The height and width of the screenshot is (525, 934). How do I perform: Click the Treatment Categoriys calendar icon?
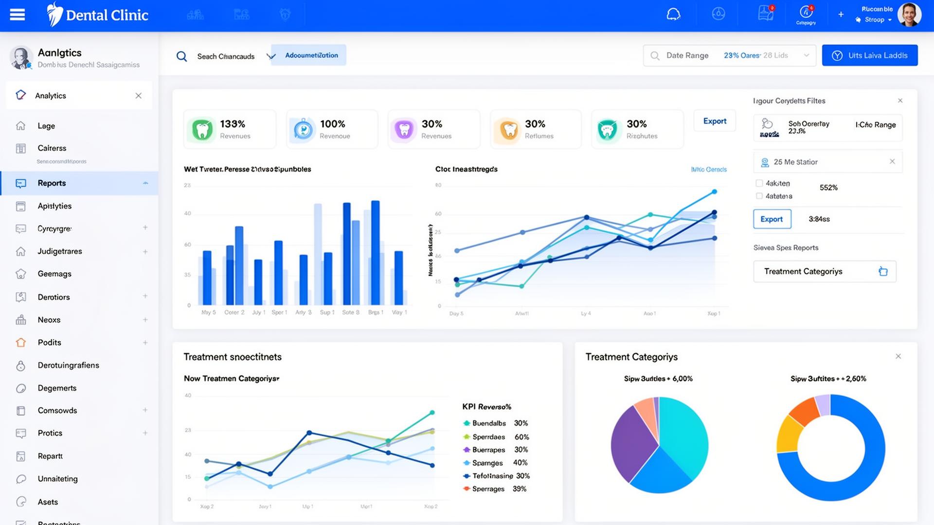click(x=883, y=271)
